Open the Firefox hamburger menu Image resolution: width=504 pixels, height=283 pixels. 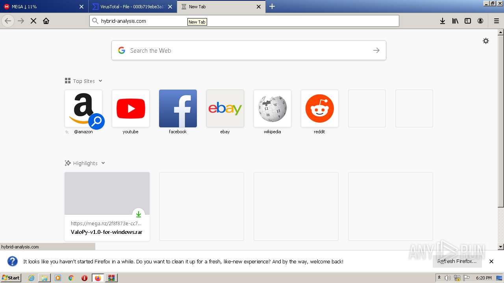click(x=496, y=21)
